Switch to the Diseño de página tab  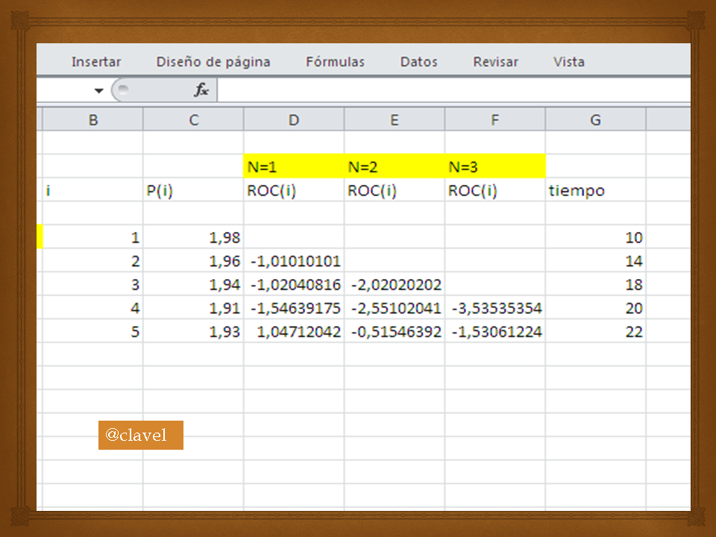213,62
